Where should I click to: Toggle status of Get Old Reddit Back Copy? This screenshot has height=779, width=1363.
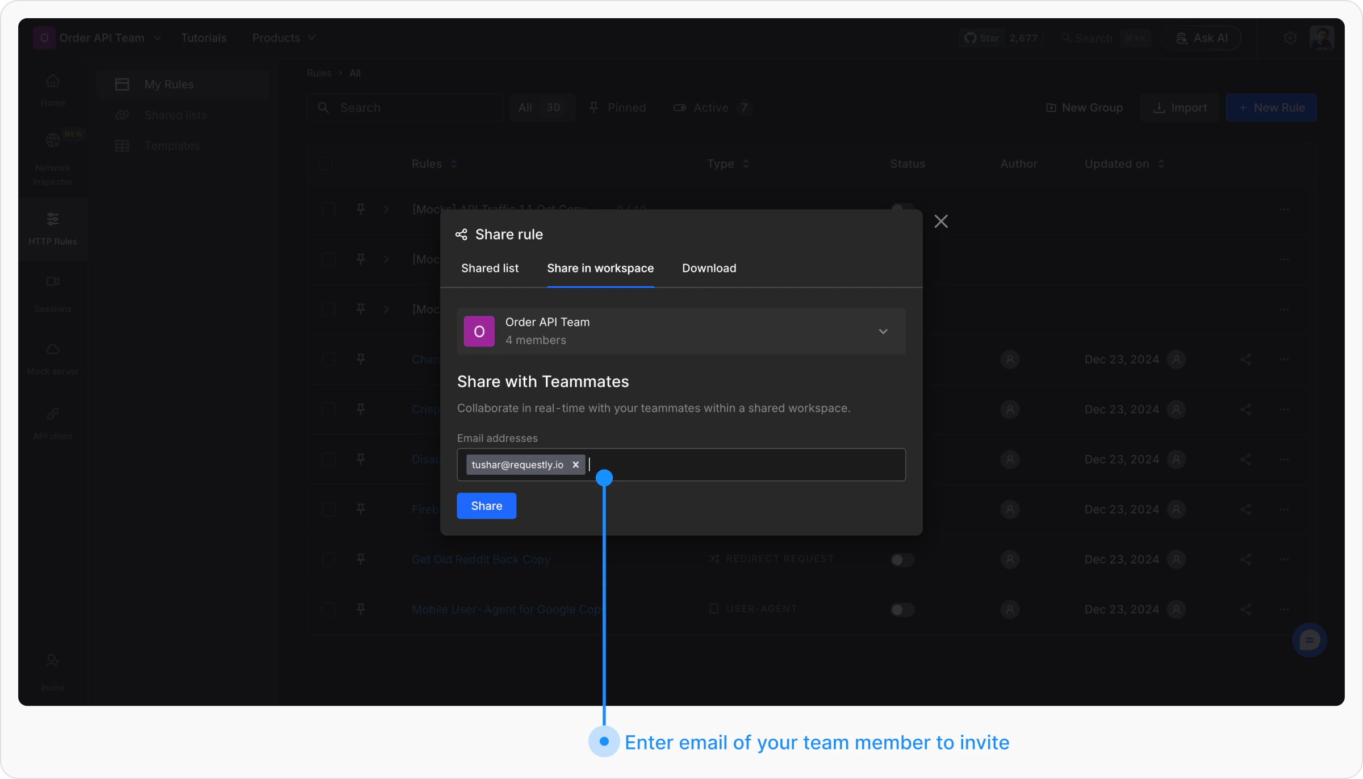902,560
